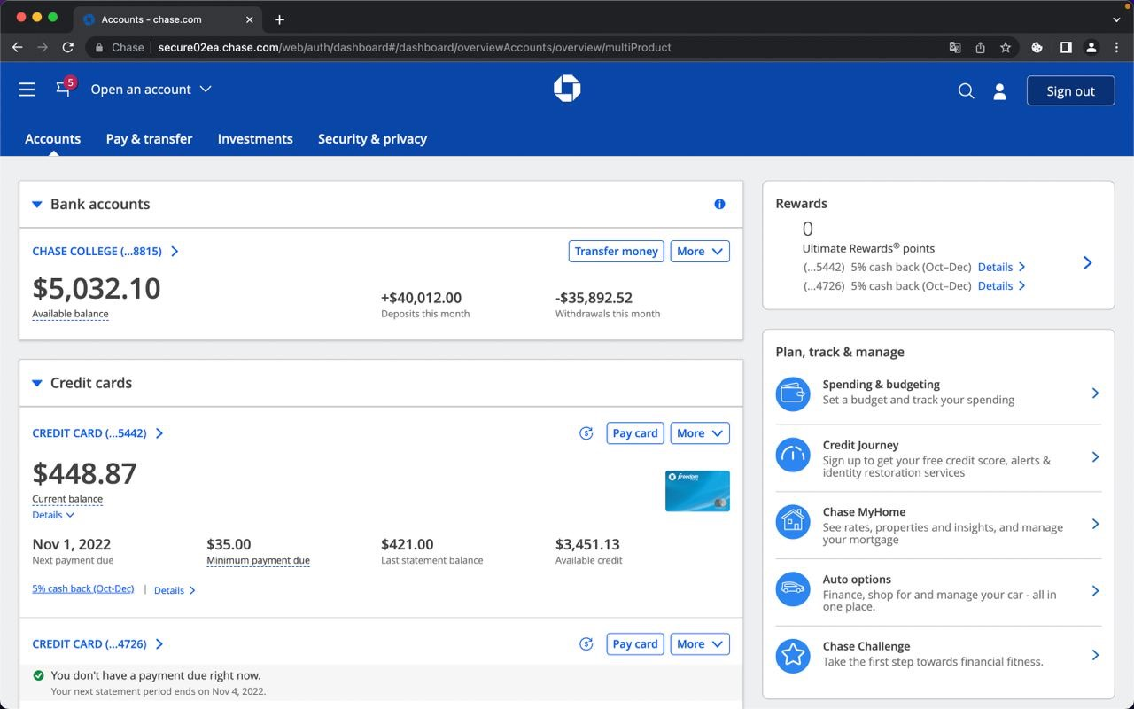Click the Bank accounts info icon
The height and width of the screenshot is (709, 1134).
coord(719,204)
